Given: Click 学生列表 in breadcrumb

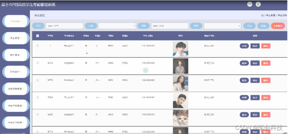Looking at the screenshot, I should click(282, 15).
